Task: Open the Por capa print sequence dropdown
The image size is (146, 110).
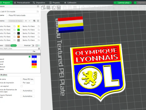Action: coord(27,83)
